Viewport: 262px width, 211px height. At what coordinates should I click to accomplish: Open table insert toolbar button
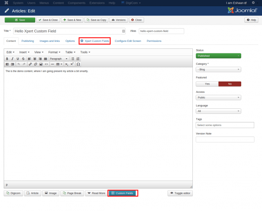[x=59, y=64]
